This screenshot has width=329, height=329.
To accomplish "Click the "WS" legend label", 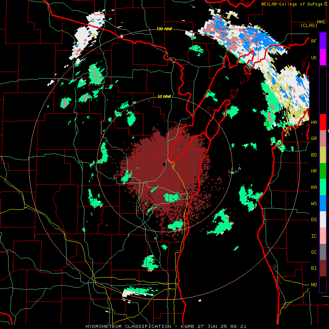I will pyautogui.click(x=314, y=204).
